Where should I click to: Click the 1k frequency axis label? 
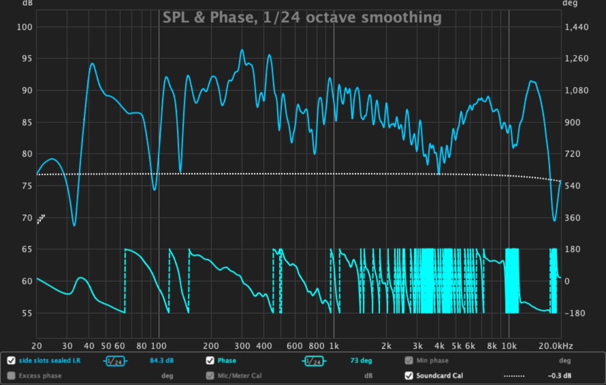[333, 346]
